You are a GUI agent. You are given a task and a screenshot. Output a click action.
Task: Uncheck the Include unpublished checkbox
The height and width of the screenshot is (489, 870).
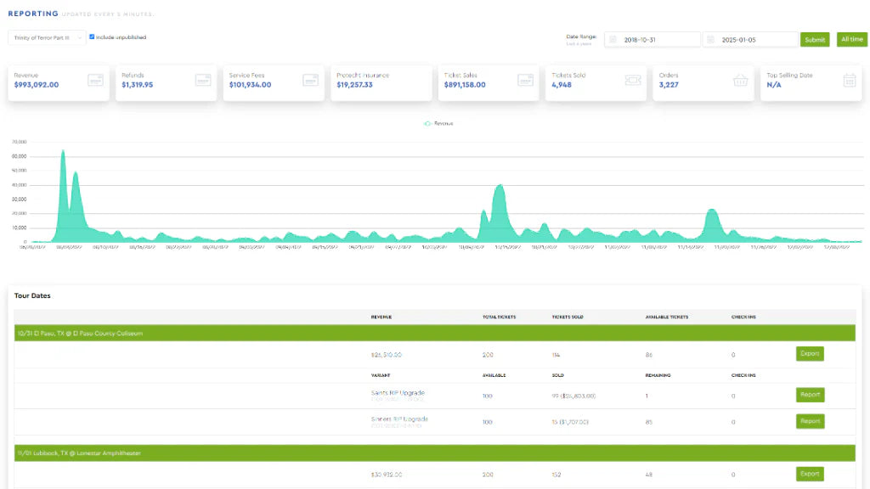pyautogui.click(x=92, y=37)
